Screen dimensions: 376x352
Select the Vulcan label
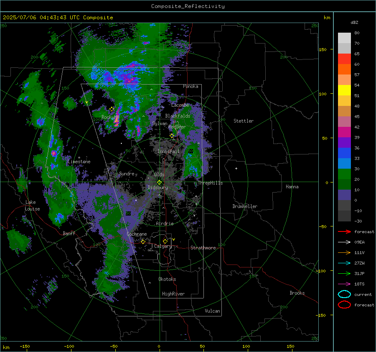point(213,311)
